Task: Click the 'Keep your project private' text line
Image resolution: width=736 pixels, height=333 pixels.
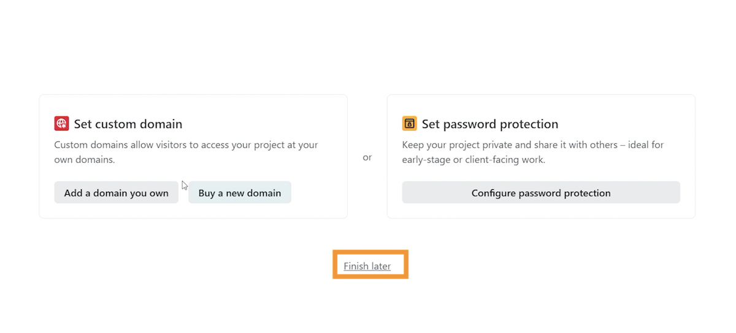Action: (533, 145)
